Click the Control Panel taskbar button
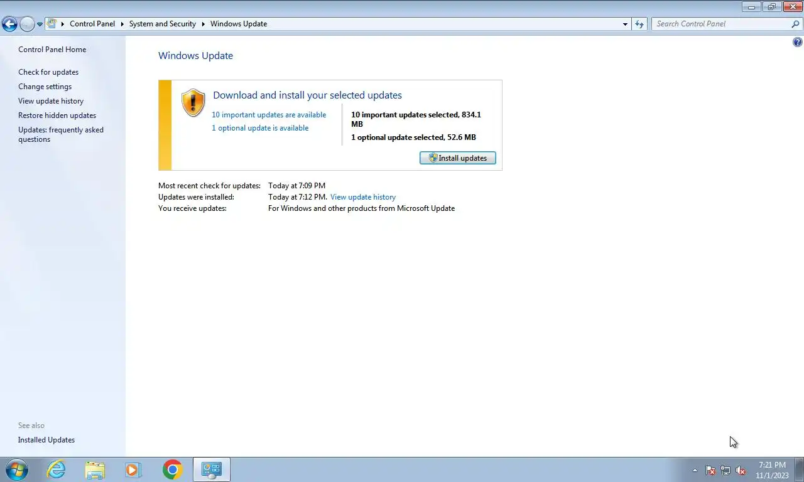 [212, 469]
